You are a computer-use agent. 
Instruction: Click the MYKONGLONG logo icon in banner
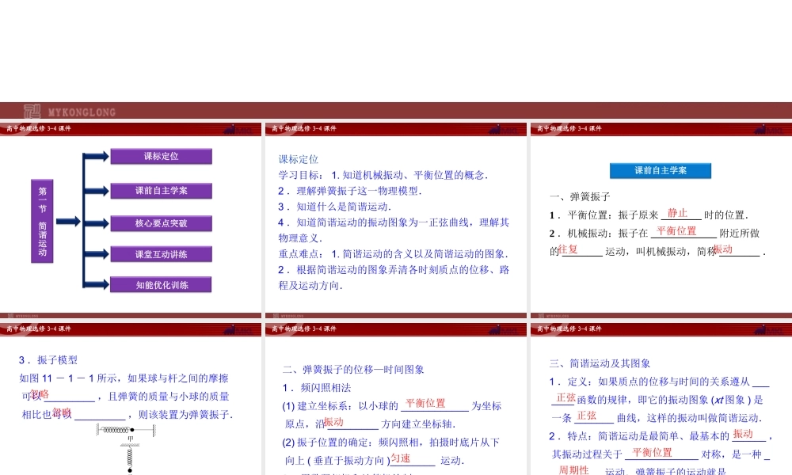pyautogui.click(x=32, y=112)
